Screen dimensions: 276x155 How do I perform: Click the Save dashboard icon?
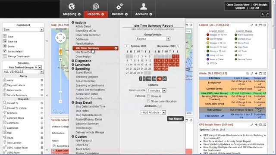(x=5, y=36)
